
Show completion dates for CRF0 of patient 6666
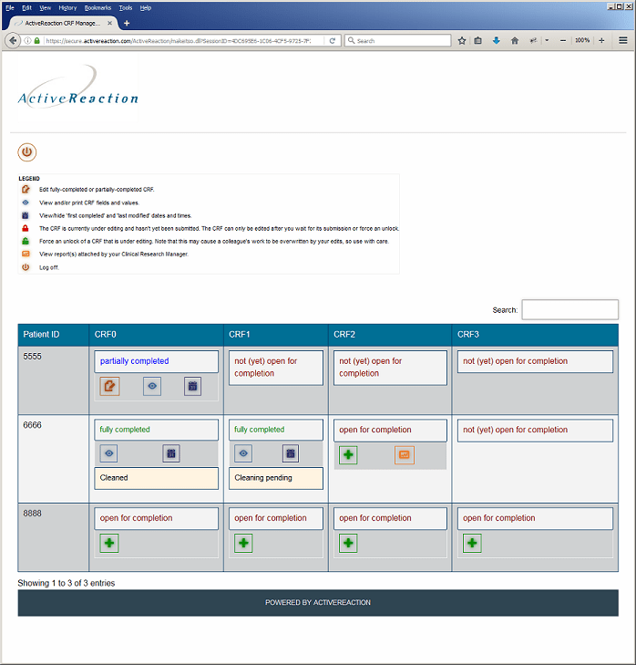pos(171,453)
